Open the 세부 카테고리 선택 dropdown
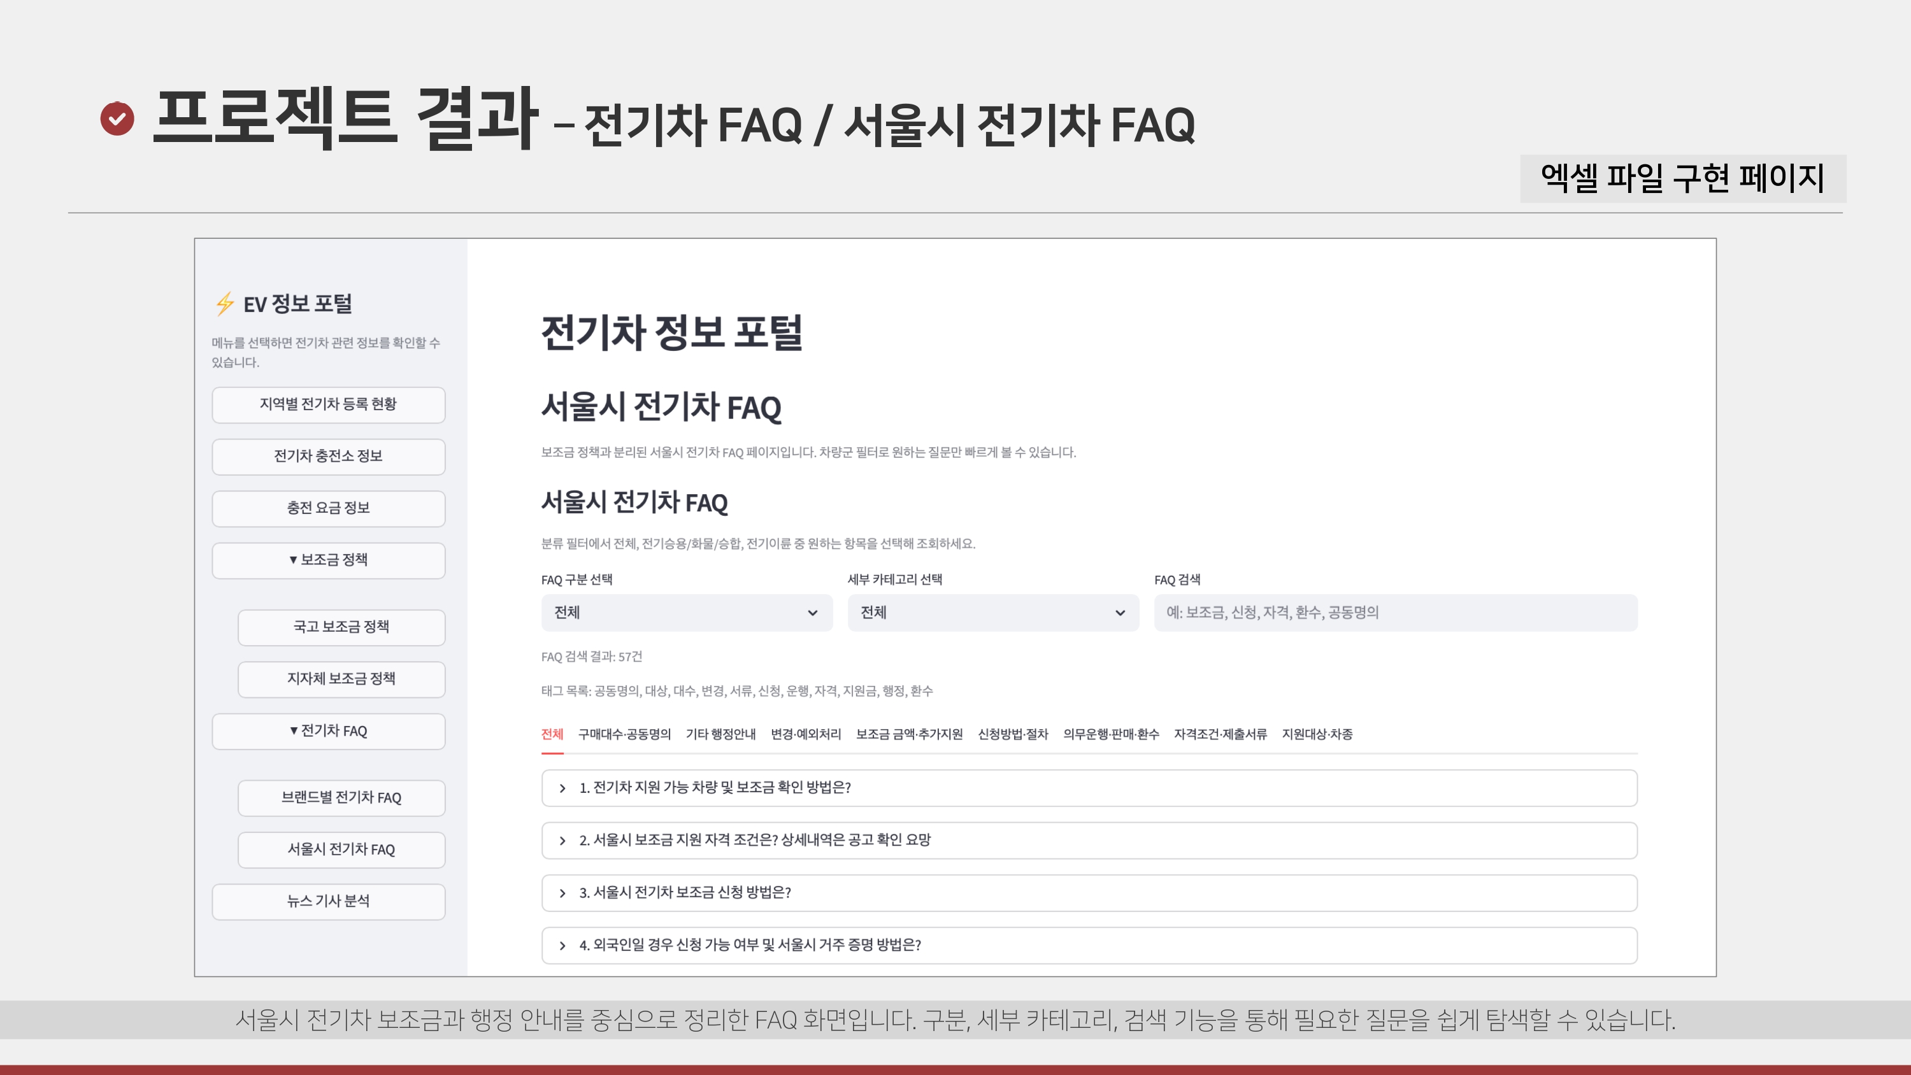Screen dimensions: 1911x1075 click(992, 613)
